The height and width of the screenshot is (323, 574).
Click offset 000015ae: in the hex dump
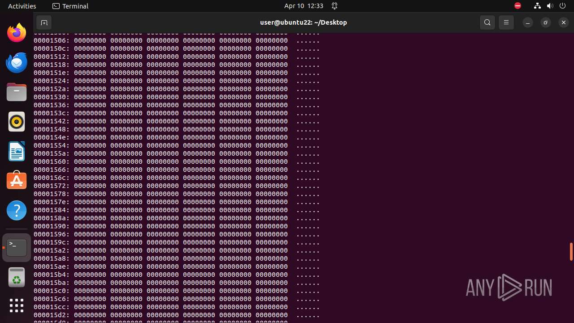[52, 266]
